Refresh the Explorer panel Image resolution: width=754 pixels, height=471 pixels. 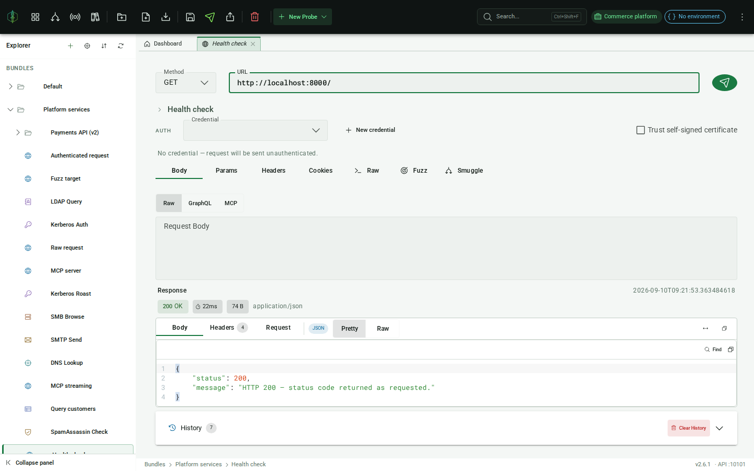tap(120, 46)
